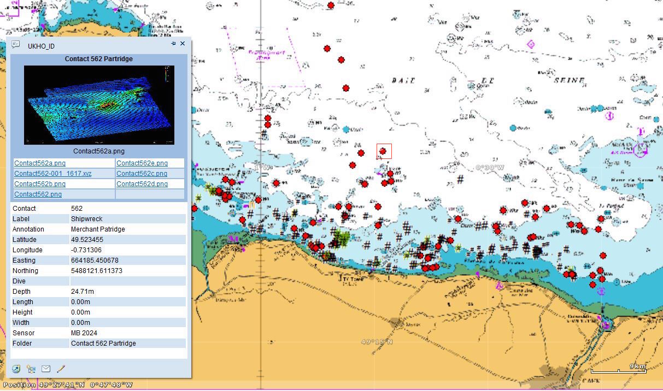Click the multibeam sonar wreck thumbnail image
663x391 pixels.
point(99,105)
